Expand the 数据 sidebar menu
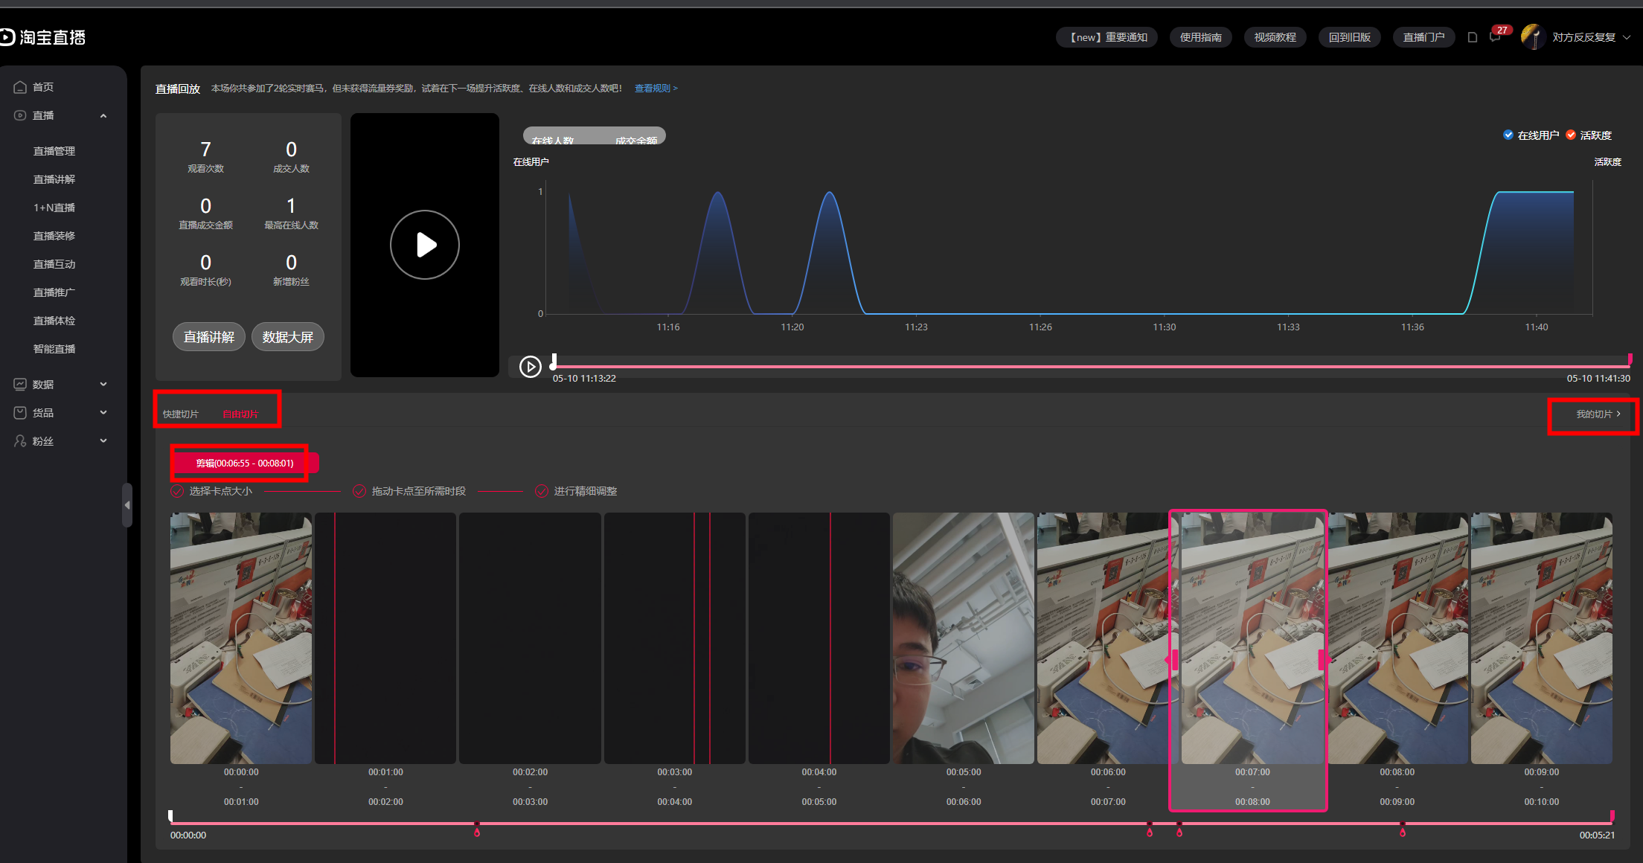1643x863 pixels. (x=103, y=385)
